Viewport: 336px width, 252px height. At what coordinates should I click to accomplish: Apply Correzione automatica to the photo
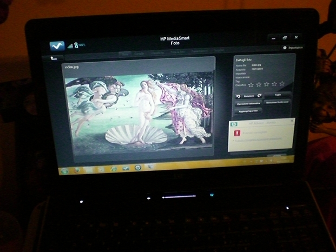[248, 104]
